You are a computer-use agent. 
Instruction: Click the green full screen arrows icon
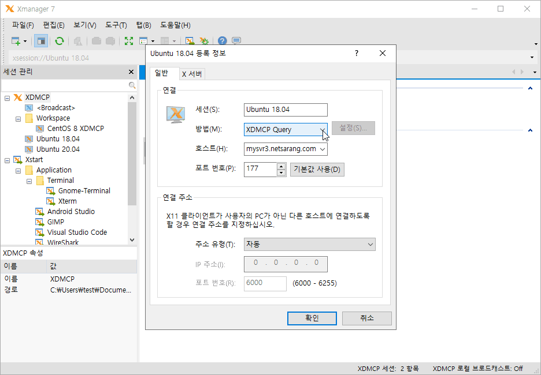(x=129, y=42)
